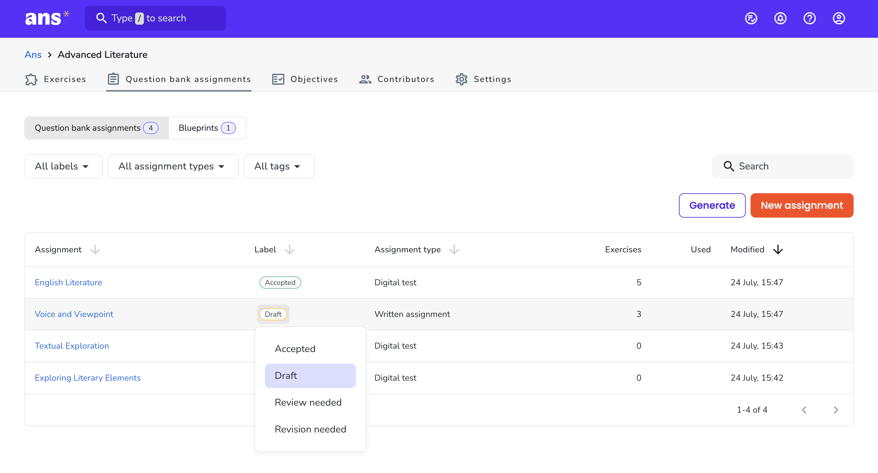Go to next page of results
The image size is (878, 473).
836,410
